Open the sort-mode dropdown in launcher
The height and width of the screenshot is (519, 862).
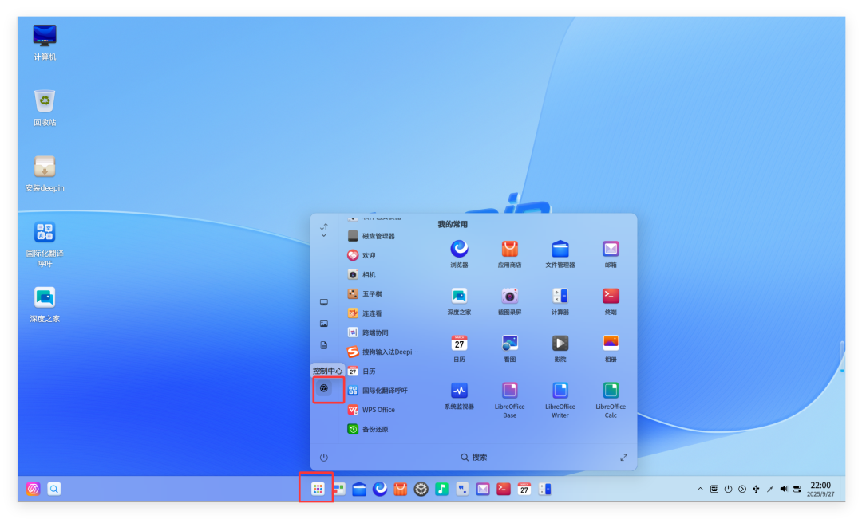pyautogui.click(x=324, y=230)
